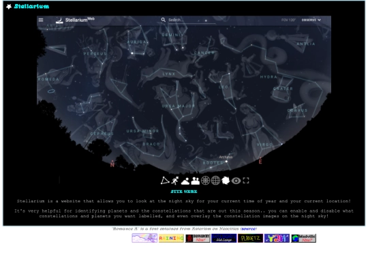The width and height of the screenshot is (368, 276).
Task: Click the LYNX constellation label
Action: [169, 74]
